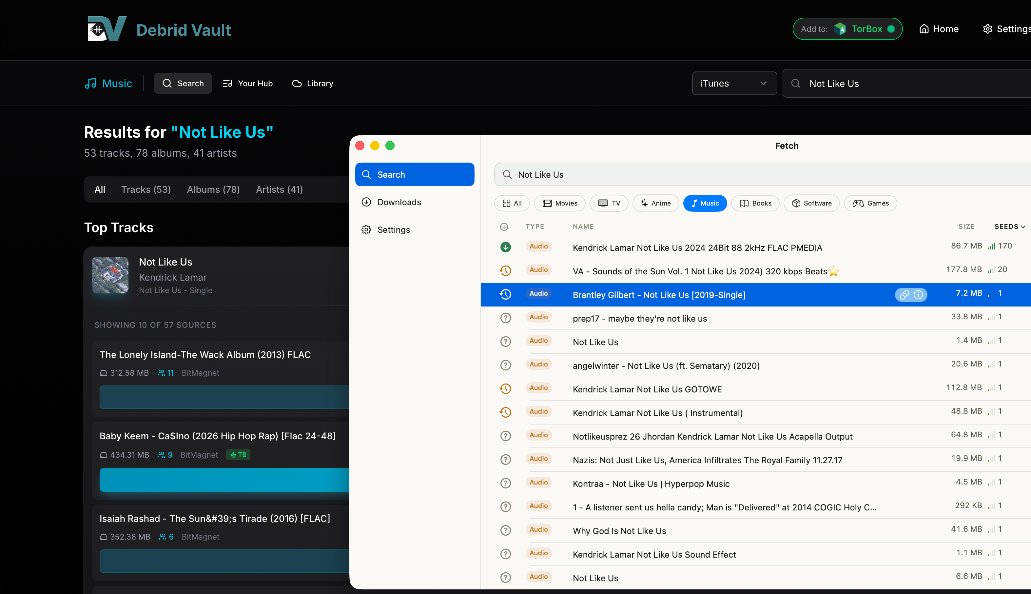
Task: Click history icon on VA Sounds of the Sun
Action: 506,270
